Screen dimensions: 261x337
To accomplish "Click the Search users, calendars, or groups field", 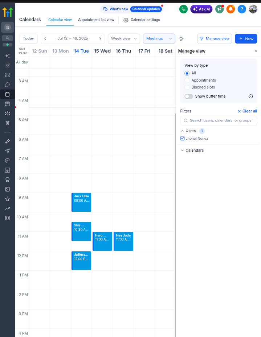I will [219, 120].
